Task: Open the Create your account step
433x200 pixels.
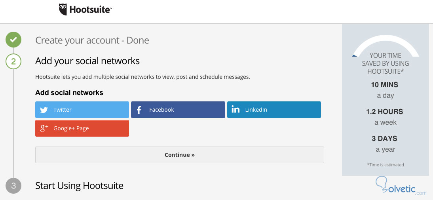Action: point(92,40)
